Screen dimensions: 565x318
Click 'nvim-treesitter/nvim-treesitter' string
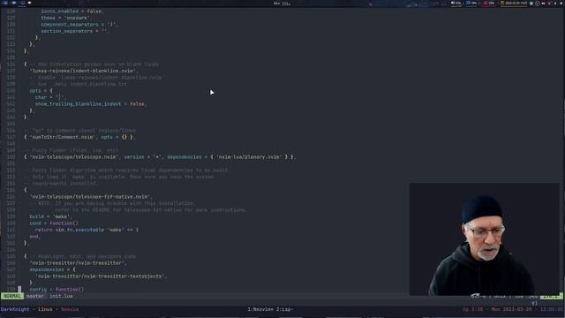[x=78, y=263]
